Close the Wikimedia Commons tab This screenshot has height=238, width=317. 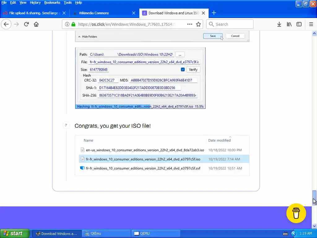pyautogui.click(x=134, y=13)
